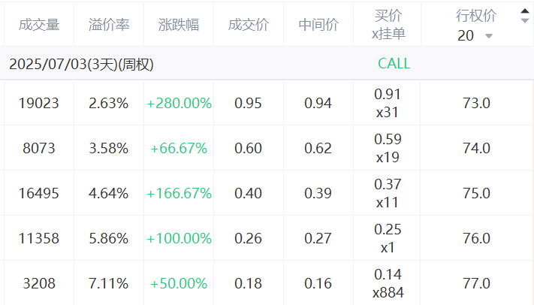Viewport: 534px width, 305px height.
Task: Click strike price 77.0
Action: [476, 283]
